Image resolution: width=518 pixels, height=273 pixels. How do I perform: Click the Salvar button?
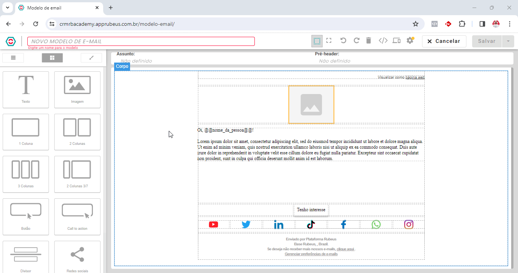tap(487, 41)
